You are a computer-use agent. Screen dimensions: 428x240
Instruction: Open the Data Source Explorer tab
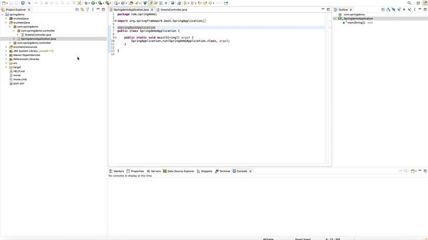(x=179, y=171)
